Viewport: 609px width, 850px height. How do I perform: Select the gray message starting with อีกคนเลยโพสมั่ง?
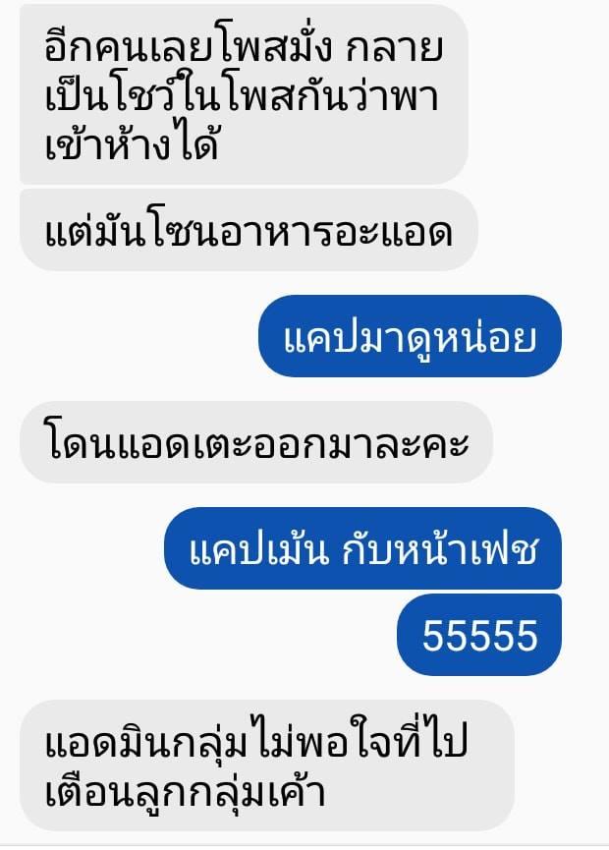[244, 93]
